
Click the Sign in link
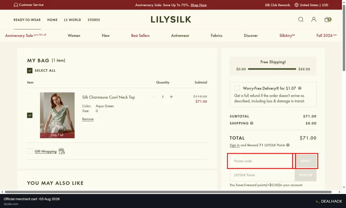tap(235, 145)
